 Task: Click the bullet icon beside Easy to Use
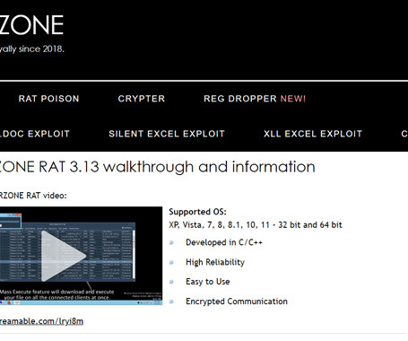(171, 282)
